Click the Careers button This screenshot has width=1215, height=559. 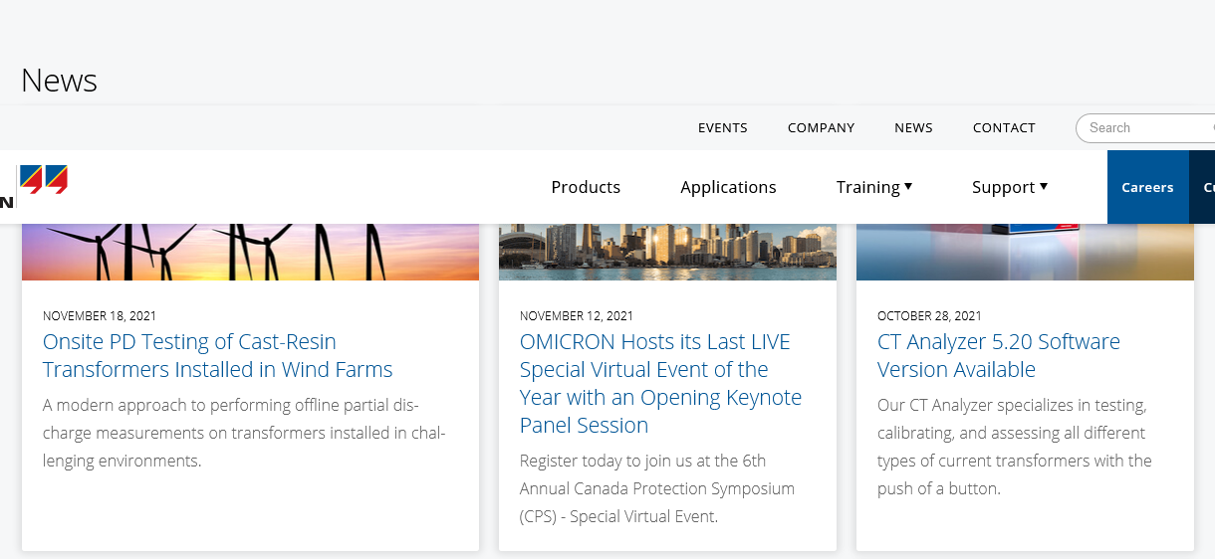(1147, 187)
